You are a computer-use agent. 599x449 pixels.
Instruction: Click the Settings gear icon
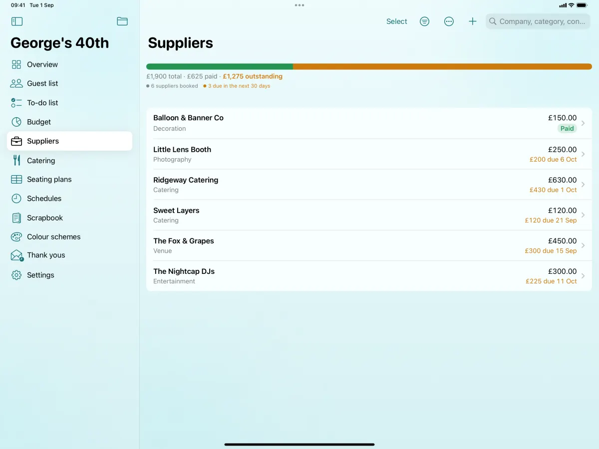click(16, 275)
